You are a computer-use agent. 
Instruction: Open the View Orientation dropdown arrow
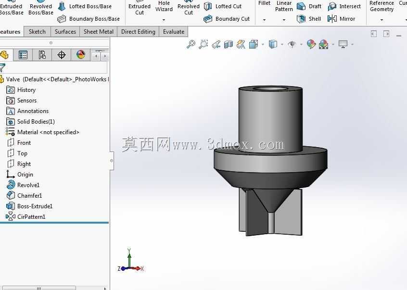pyautogui.click(x=263, y=44)
